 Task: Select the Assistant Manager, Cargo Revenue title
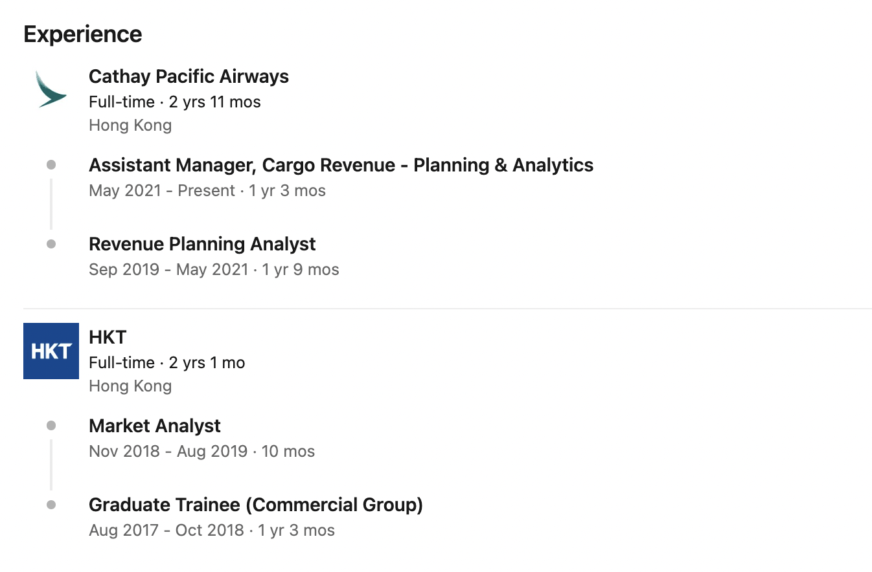[x=341, y=165]
